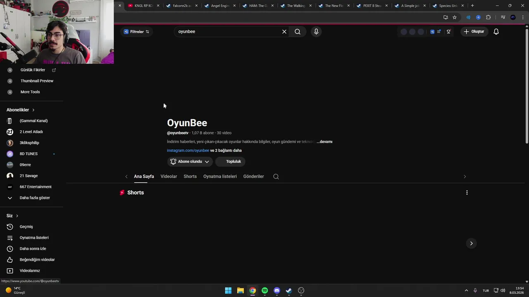529x297 pixels.
Task: Select the channel Shorts tab
Action: [190, 177]
